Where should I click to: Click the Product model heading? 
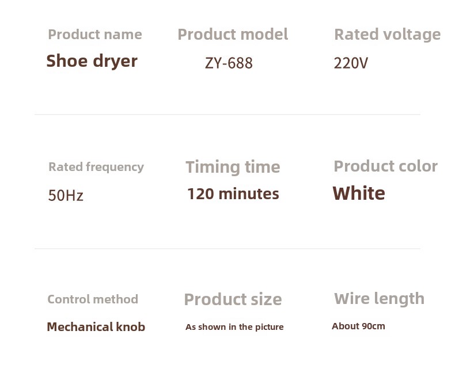pyautogui.click(x=233, y=35)
